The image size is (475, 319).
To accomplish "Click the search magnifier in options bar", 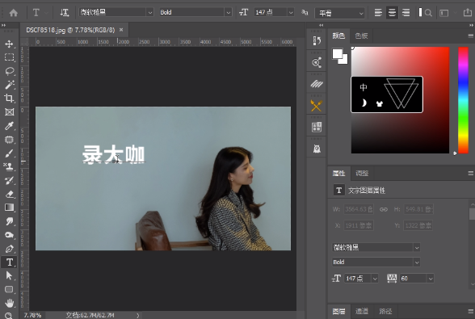I will pyautogui.click(x=428, y=13).
